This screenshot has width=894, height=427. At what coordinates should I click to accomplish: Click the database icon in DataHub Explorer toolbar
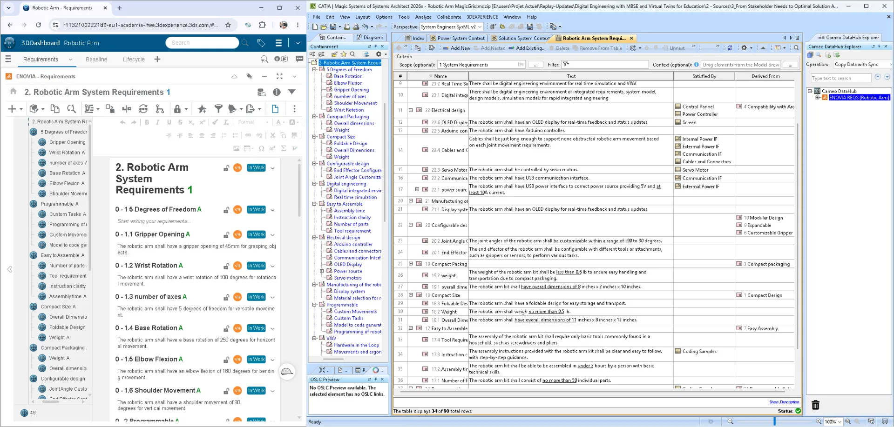coord(810,55)
